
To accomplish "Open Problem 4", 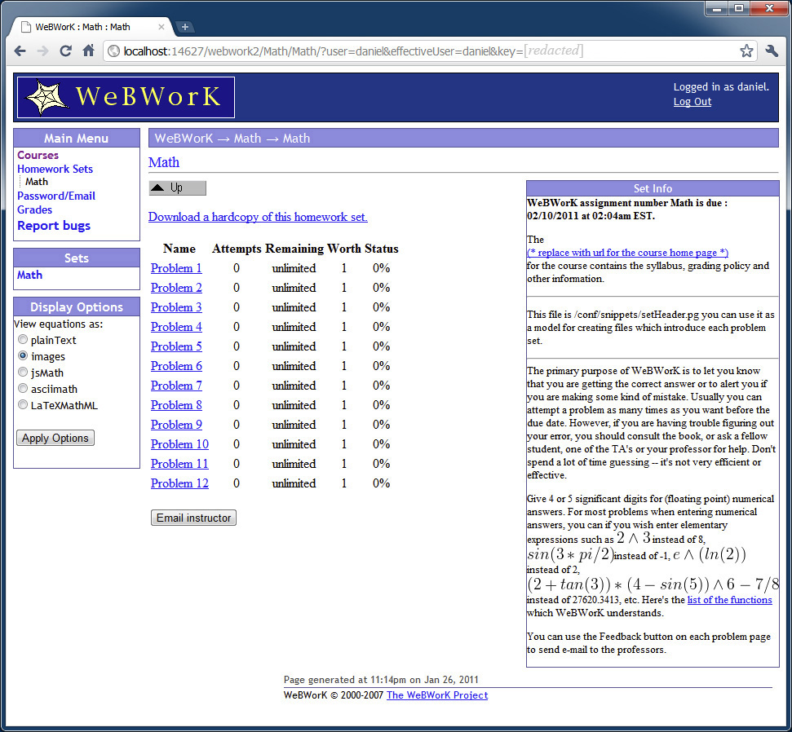I will click(176, 327).
